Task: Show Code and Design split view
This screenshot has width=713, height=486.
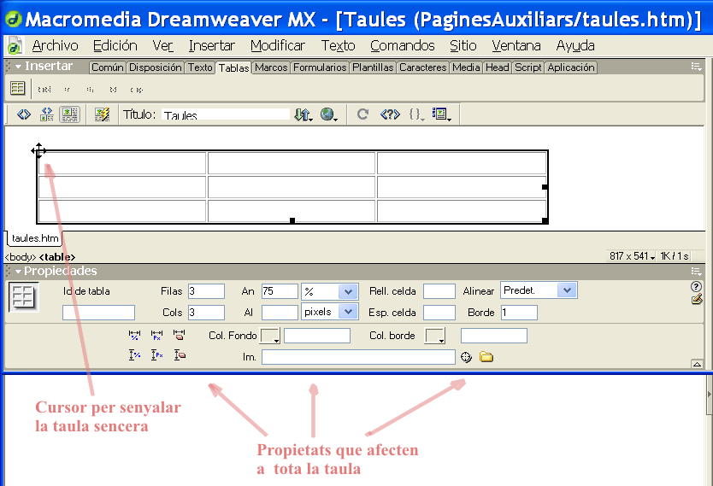Action: coord(47,114)
